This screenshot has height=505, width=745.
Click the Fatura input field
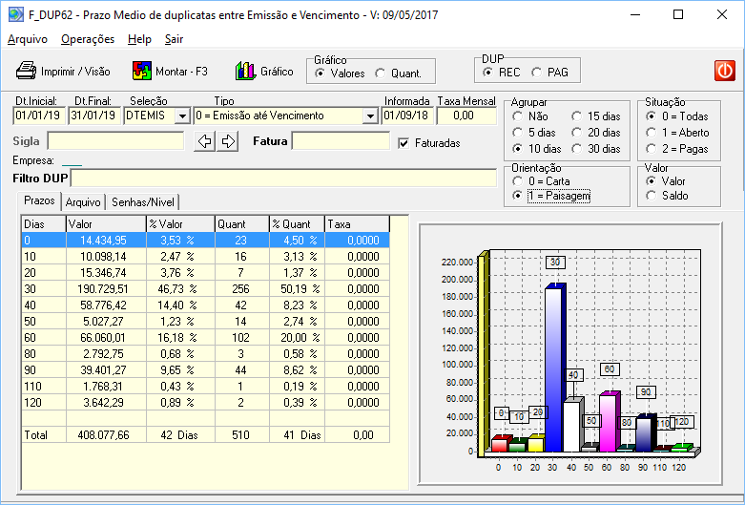pyautogui.click(x=341, y=141)
